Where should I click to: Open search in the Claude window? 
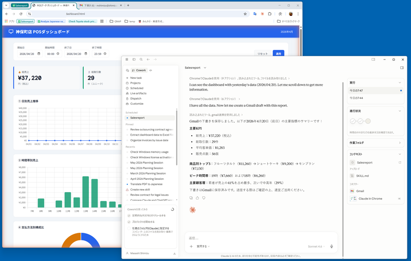(141, 60)
